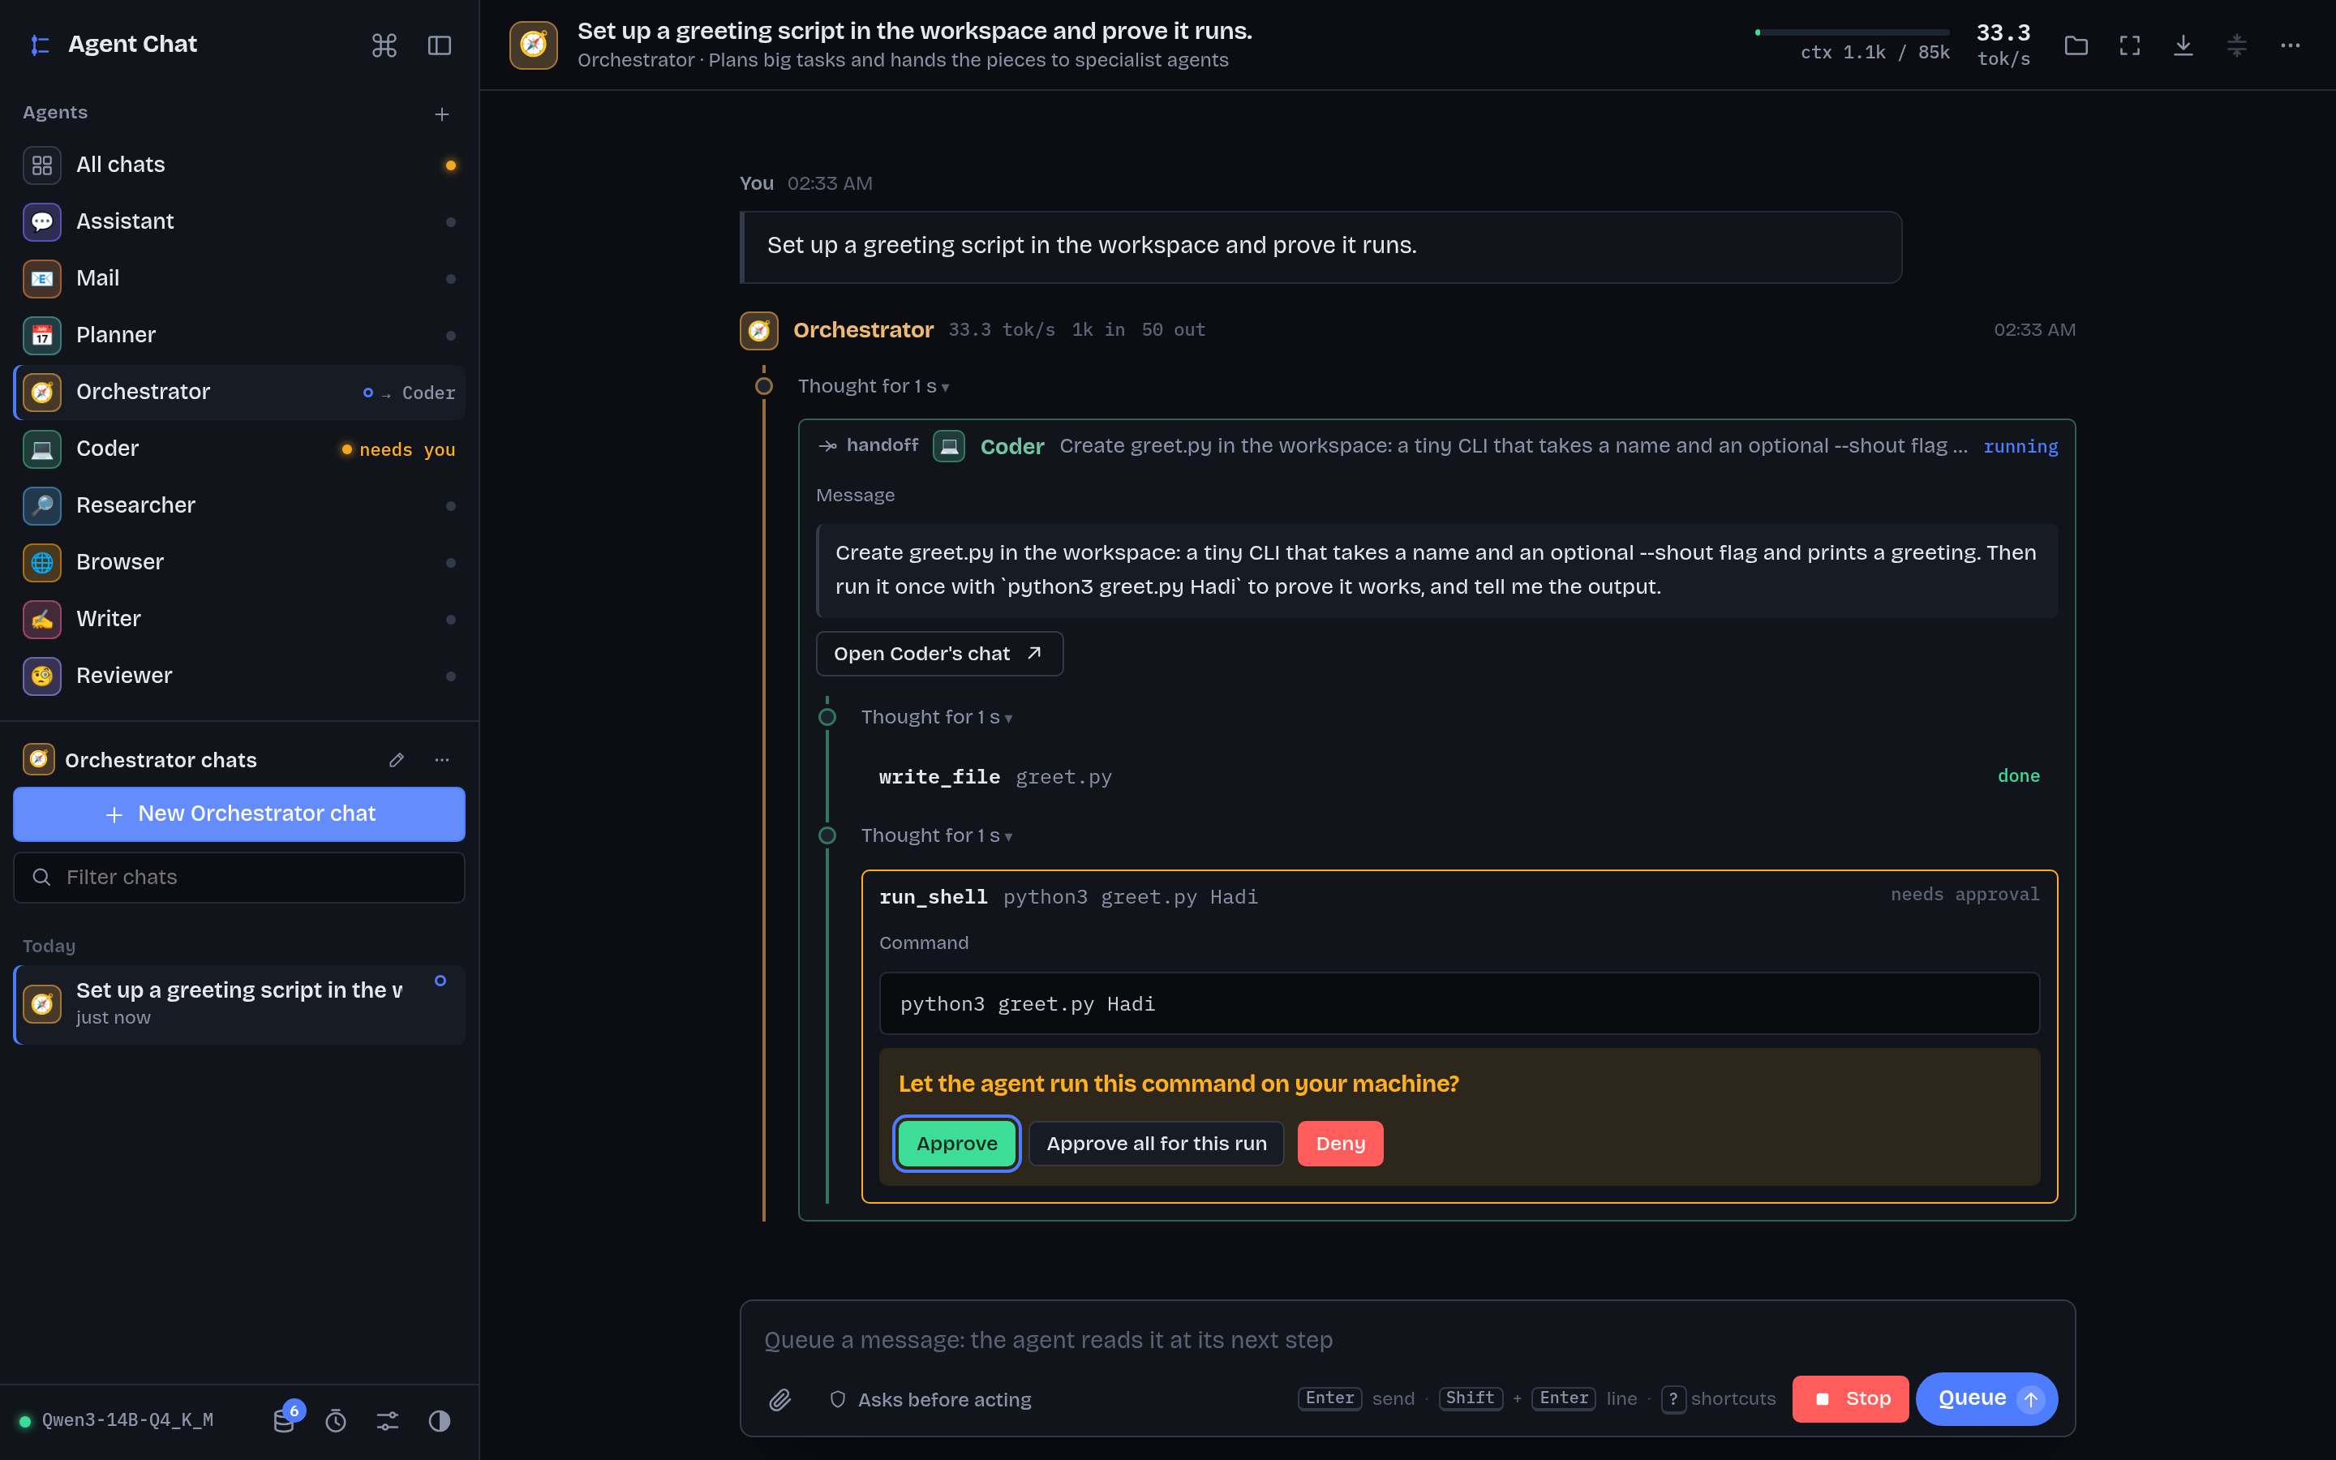
Task: Toggle fullscreen view icon in the header
Action: [x=2129, y=45]
